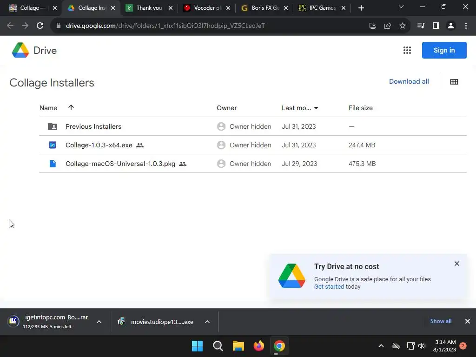The width and height of the screenshot is (476, 357).
Task: View site information via lock icon
Action: 59,26
